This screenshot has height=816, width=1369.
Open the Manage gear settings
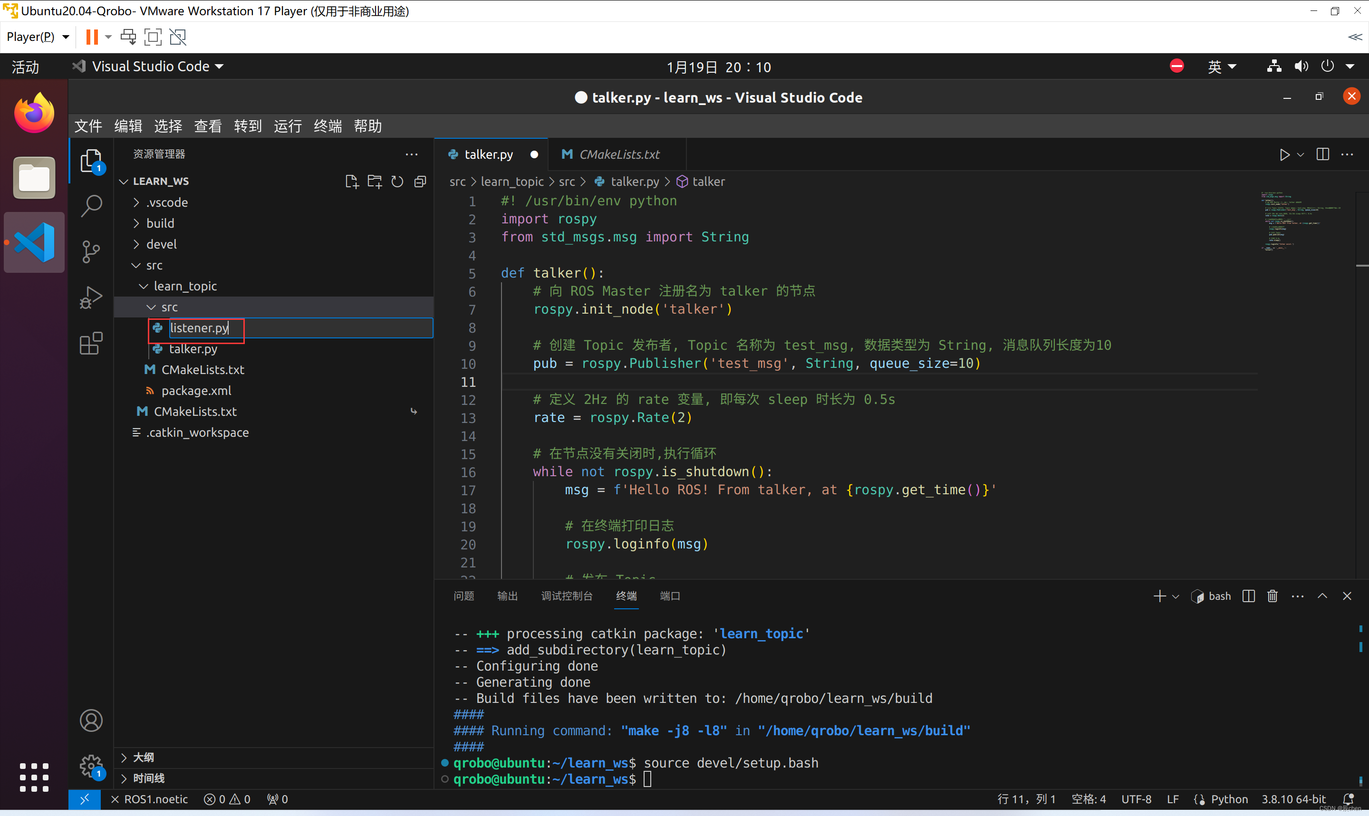(91, 766)
